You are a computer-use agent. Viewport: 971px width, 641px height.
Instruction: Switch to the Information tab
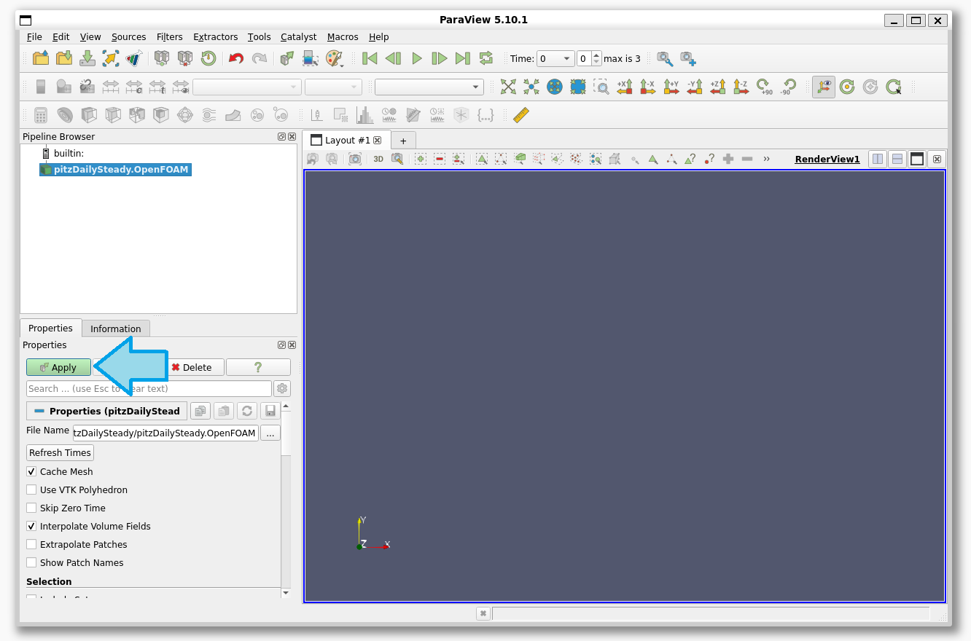pyautogui.click(x=116, y=329)
